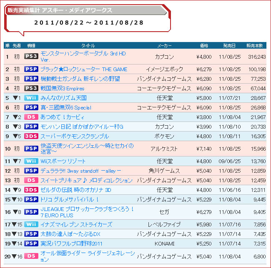
Task: Click the PSP badge for 実況パワフルプロ野球2011
Action: [x=31, y=243]
